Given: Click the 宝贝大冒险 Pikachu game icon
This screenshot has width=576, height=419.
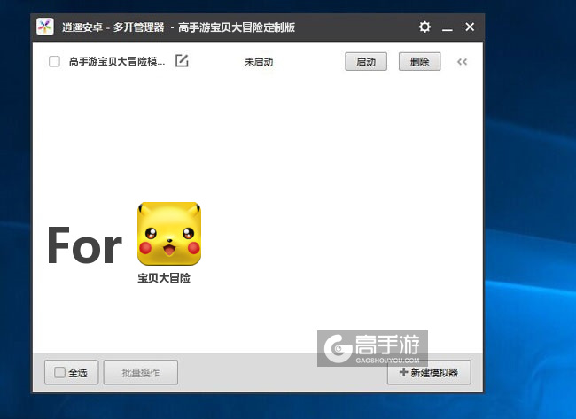Looking at the screenshot, I should 169,234.
